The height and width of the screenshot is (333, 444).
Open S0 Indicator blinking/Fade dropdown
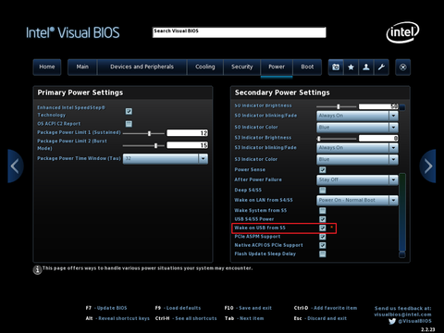(x=357, y=116)
